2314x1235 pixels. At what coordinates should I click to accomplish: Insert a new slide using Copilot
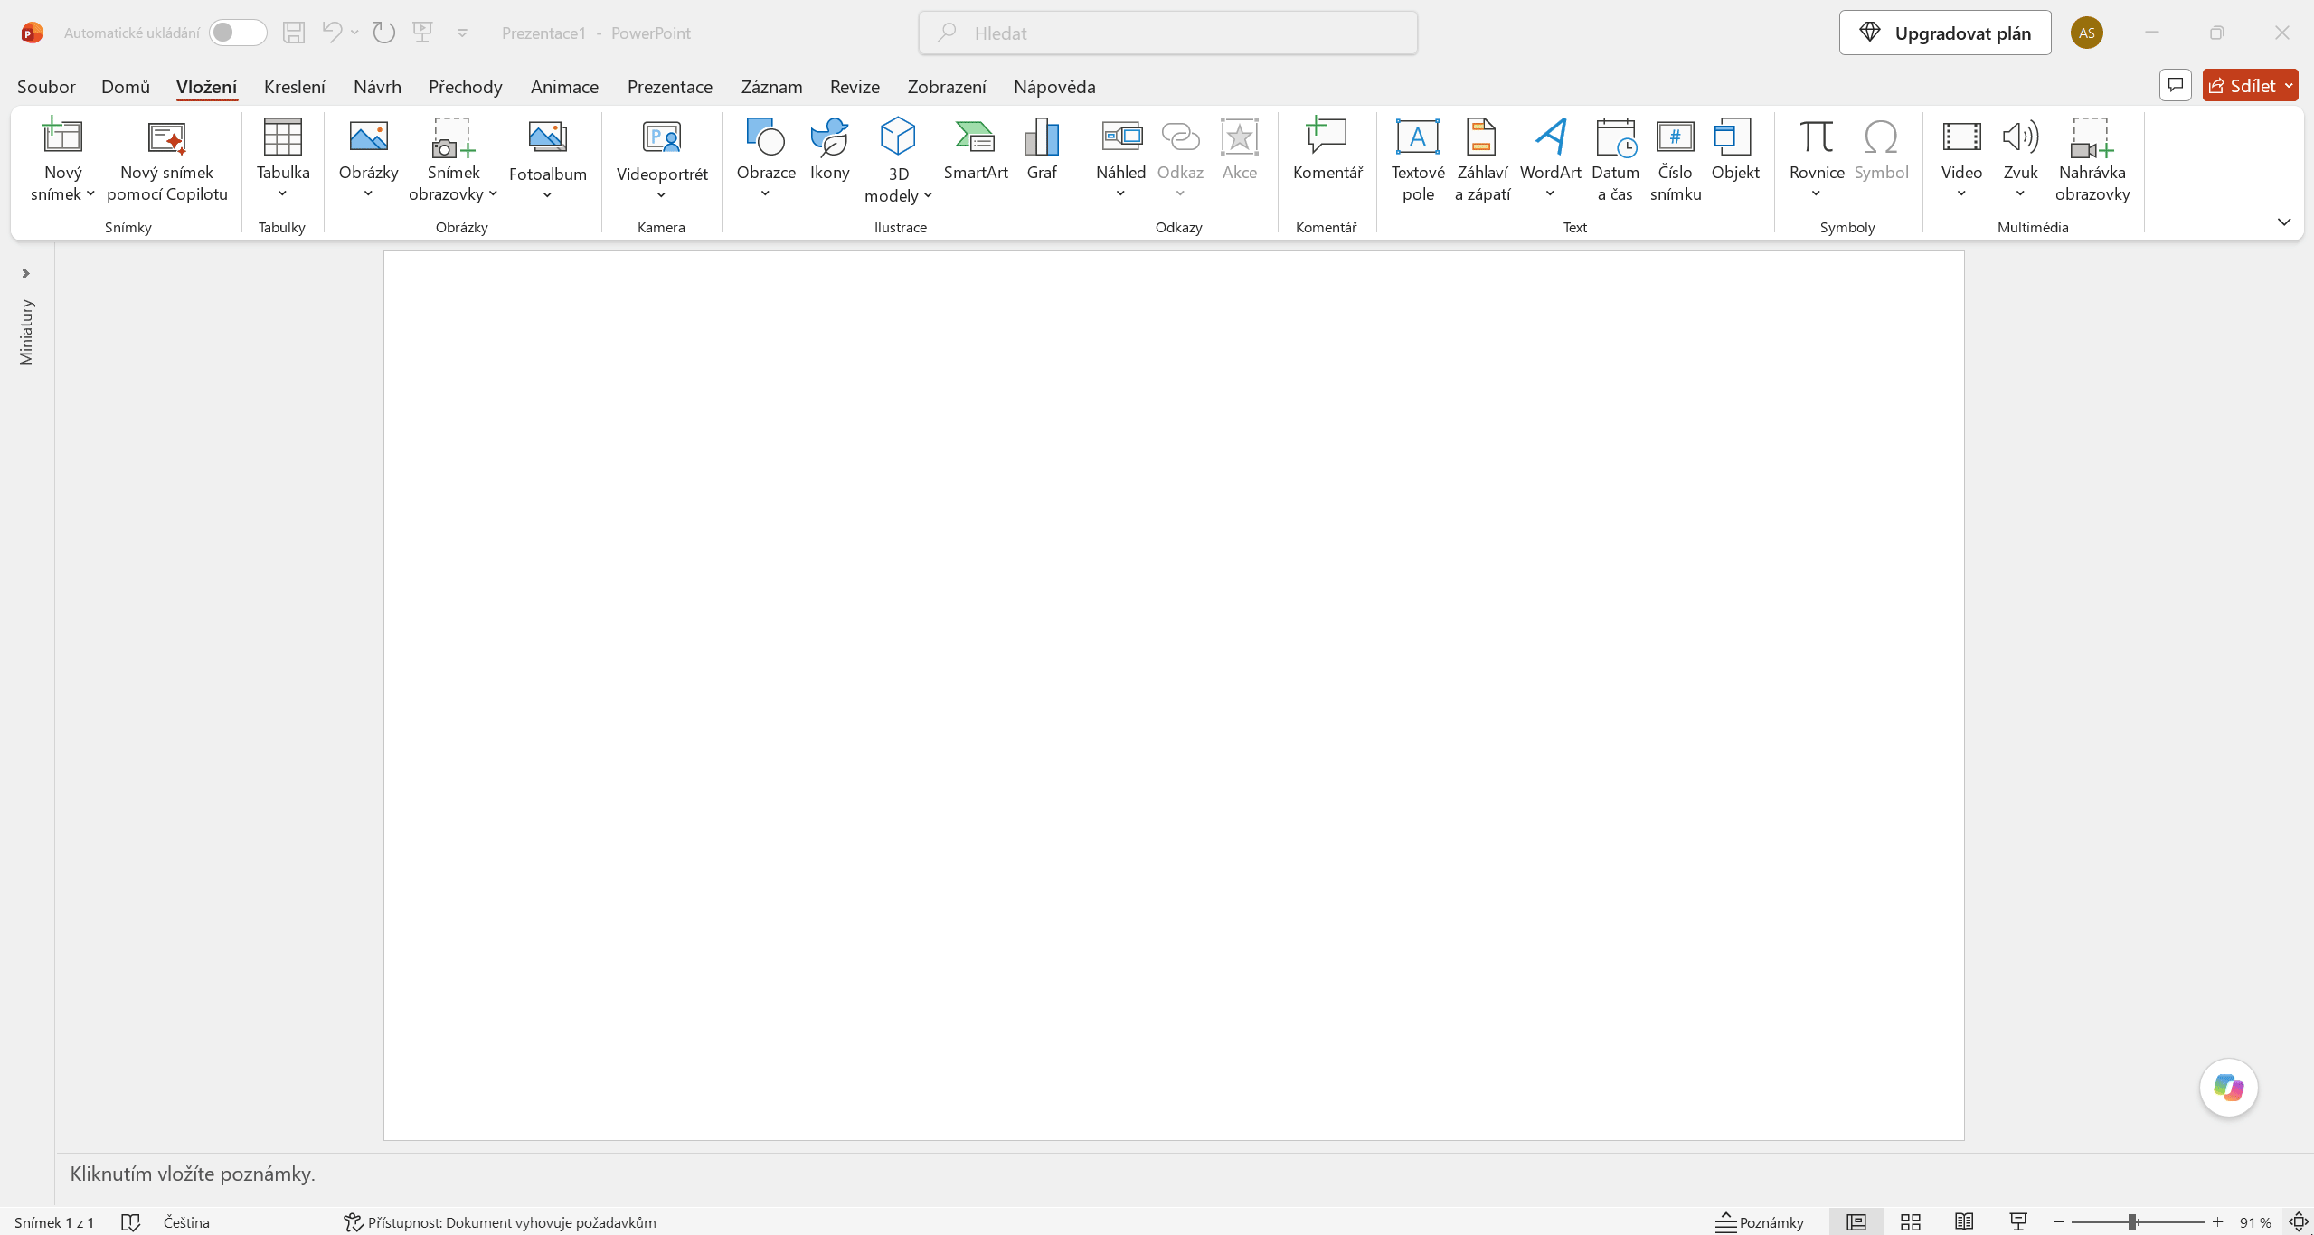tap(167, 161)
